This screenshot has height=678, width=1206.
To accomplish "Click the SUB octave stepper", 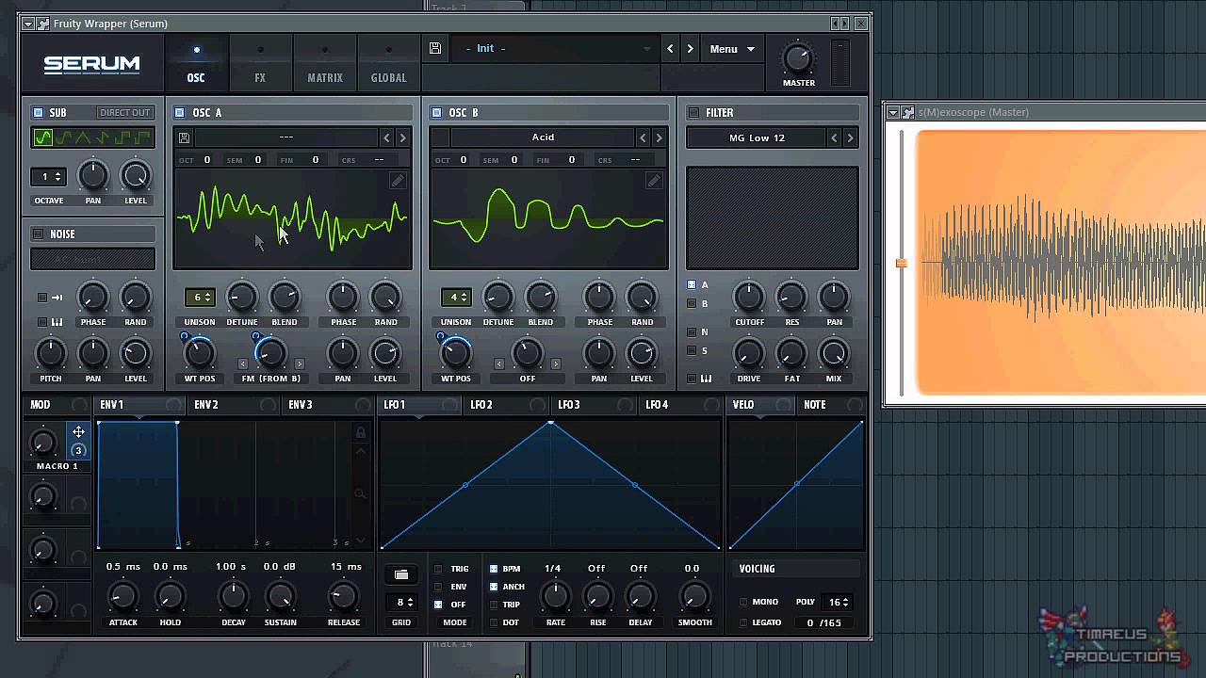I will click(x=48, y=176).
